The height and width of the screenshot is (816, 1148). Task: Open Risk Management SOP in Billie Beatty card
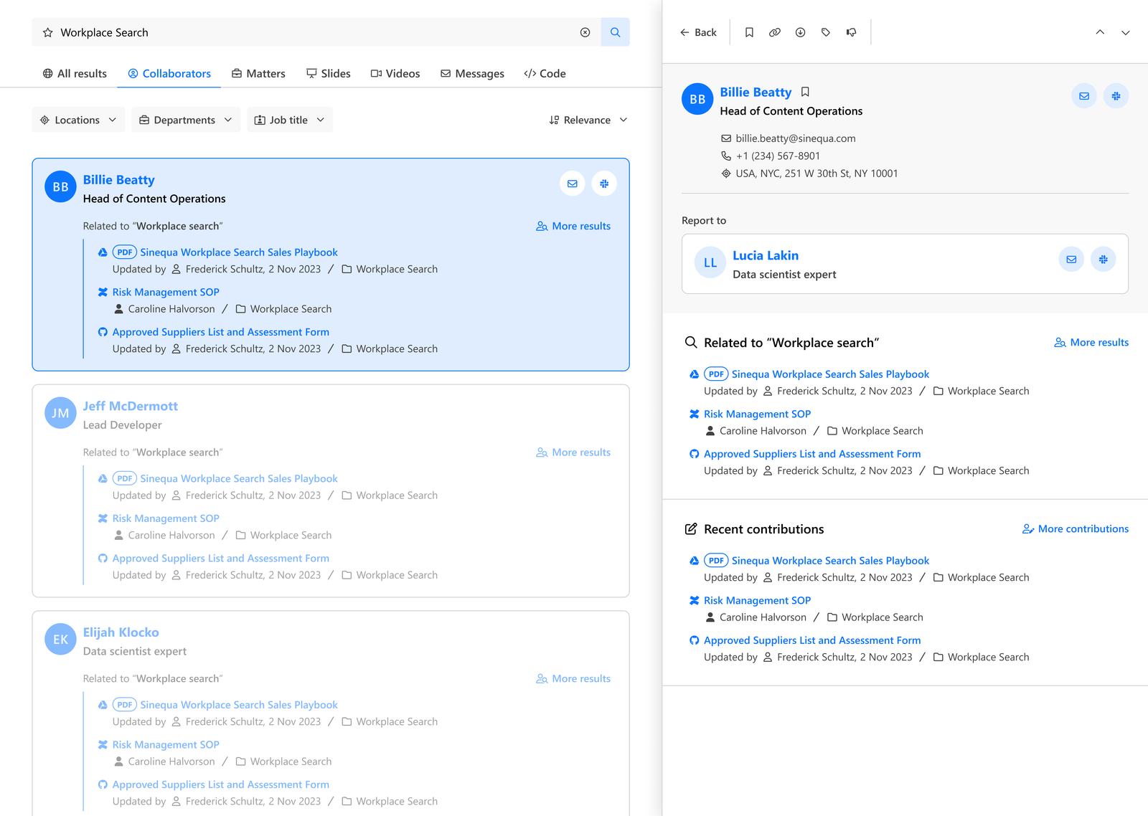[x=166, y=292]
